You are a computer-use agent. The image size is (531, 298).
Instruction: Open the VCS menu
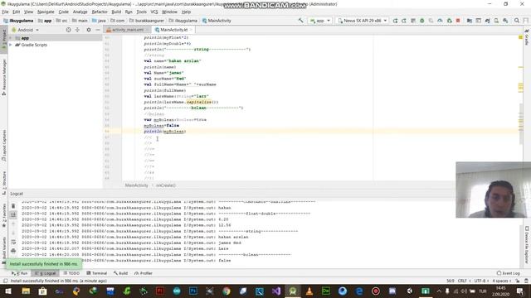[154, 12]
